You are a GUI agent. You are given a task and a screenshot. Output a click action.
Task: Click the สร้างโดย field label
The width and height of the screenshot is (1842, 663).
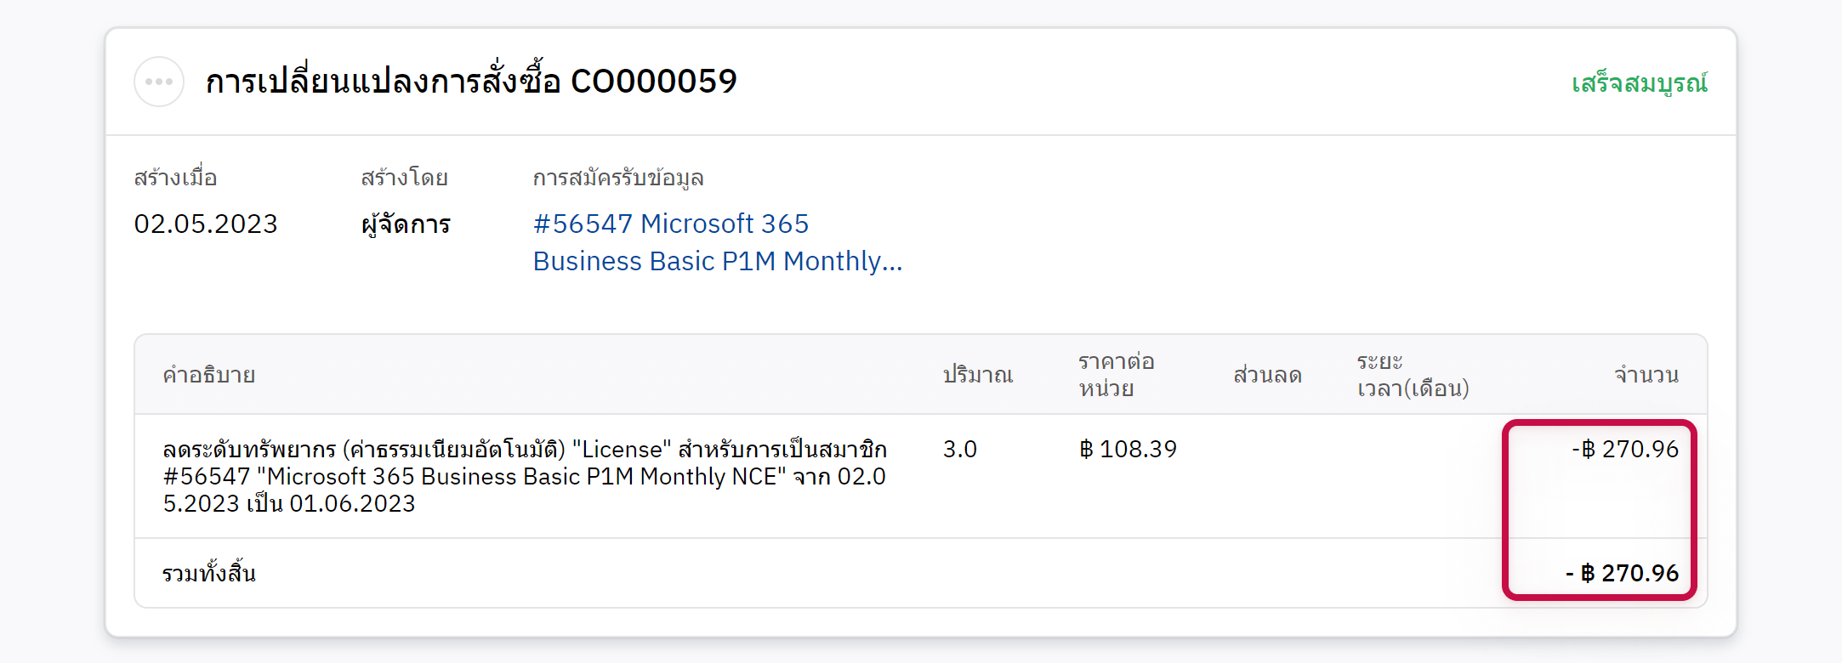[x=404, y=178]
